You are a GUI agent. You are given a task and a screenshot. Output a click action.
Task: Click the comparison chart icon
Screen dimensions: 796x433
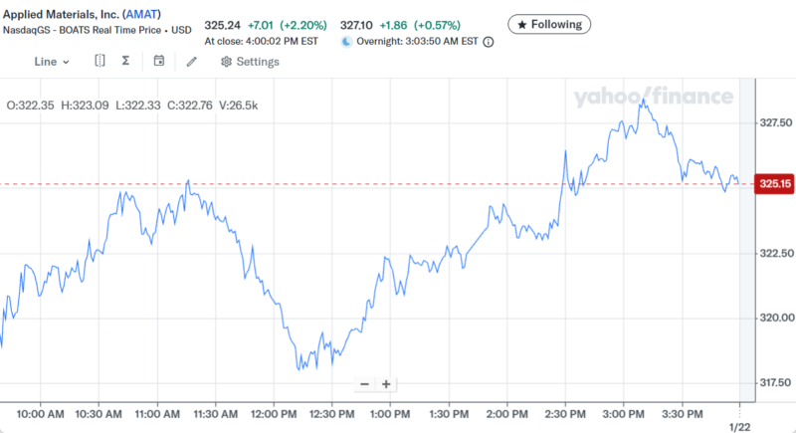tap(99, 62)
